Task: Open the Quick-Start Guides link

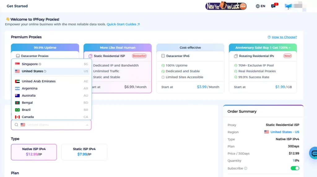Action: tap(123, 24)
